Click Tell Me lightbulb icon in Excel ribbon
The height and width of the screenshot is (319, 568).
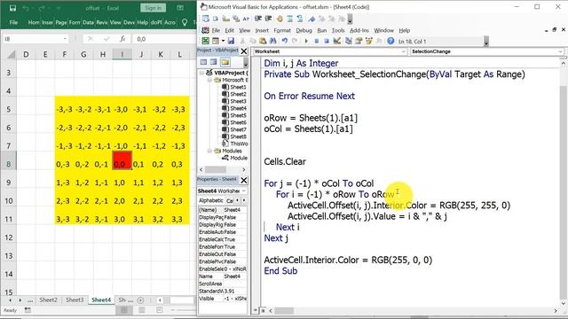click(x=185, y=22)
